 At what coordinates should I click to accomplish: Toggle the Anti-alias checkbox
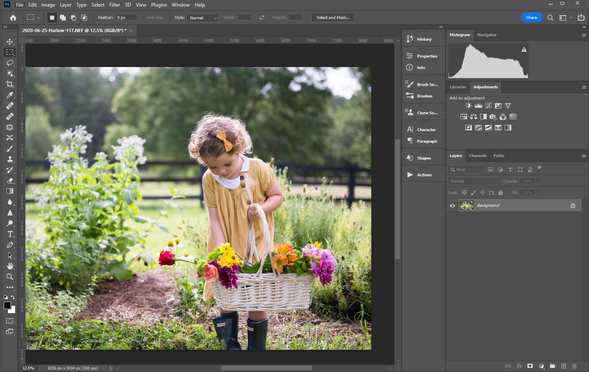pos(143,18)
